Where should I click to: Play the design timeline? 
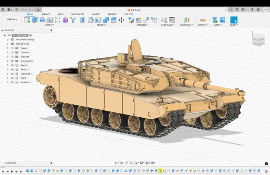[12, 171]
